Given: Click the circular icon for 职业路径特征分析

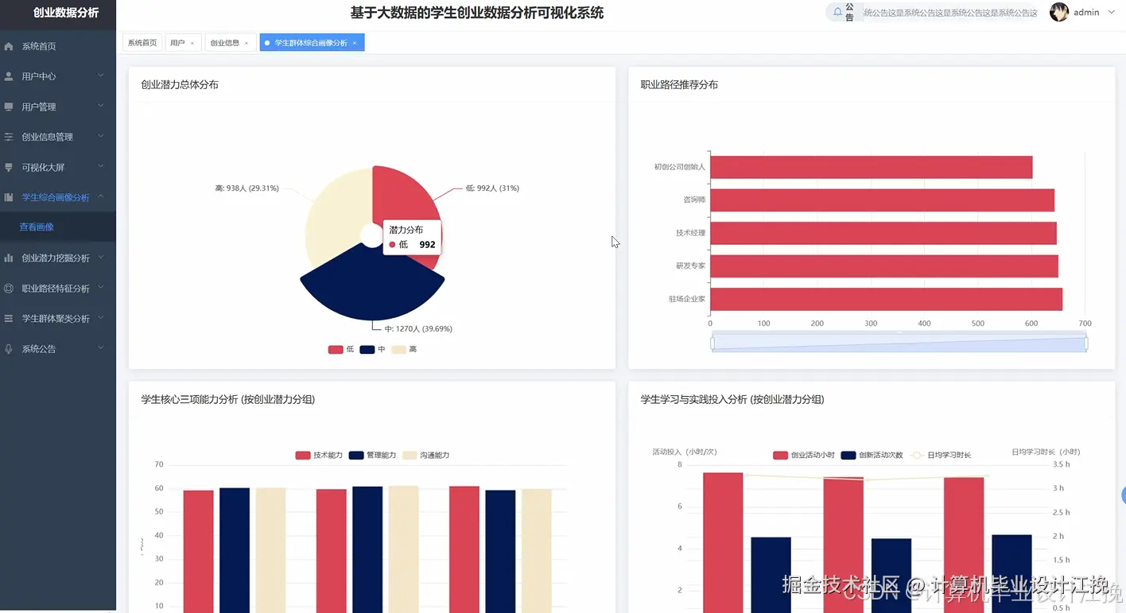Looking at the screenshot, I should [9, 288].
